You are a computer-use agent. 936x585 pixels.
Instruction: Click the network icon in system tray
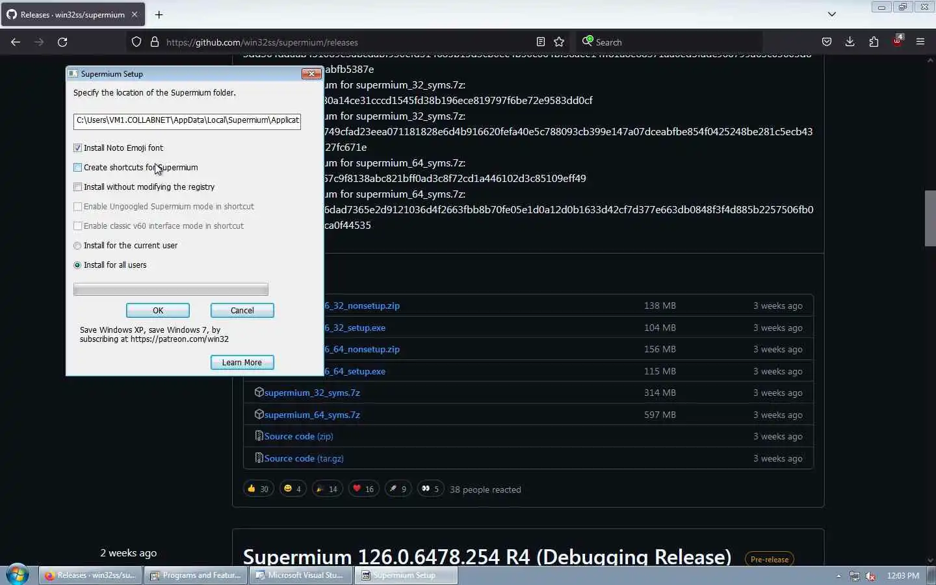pyautogui.click(x=855, y=576)
